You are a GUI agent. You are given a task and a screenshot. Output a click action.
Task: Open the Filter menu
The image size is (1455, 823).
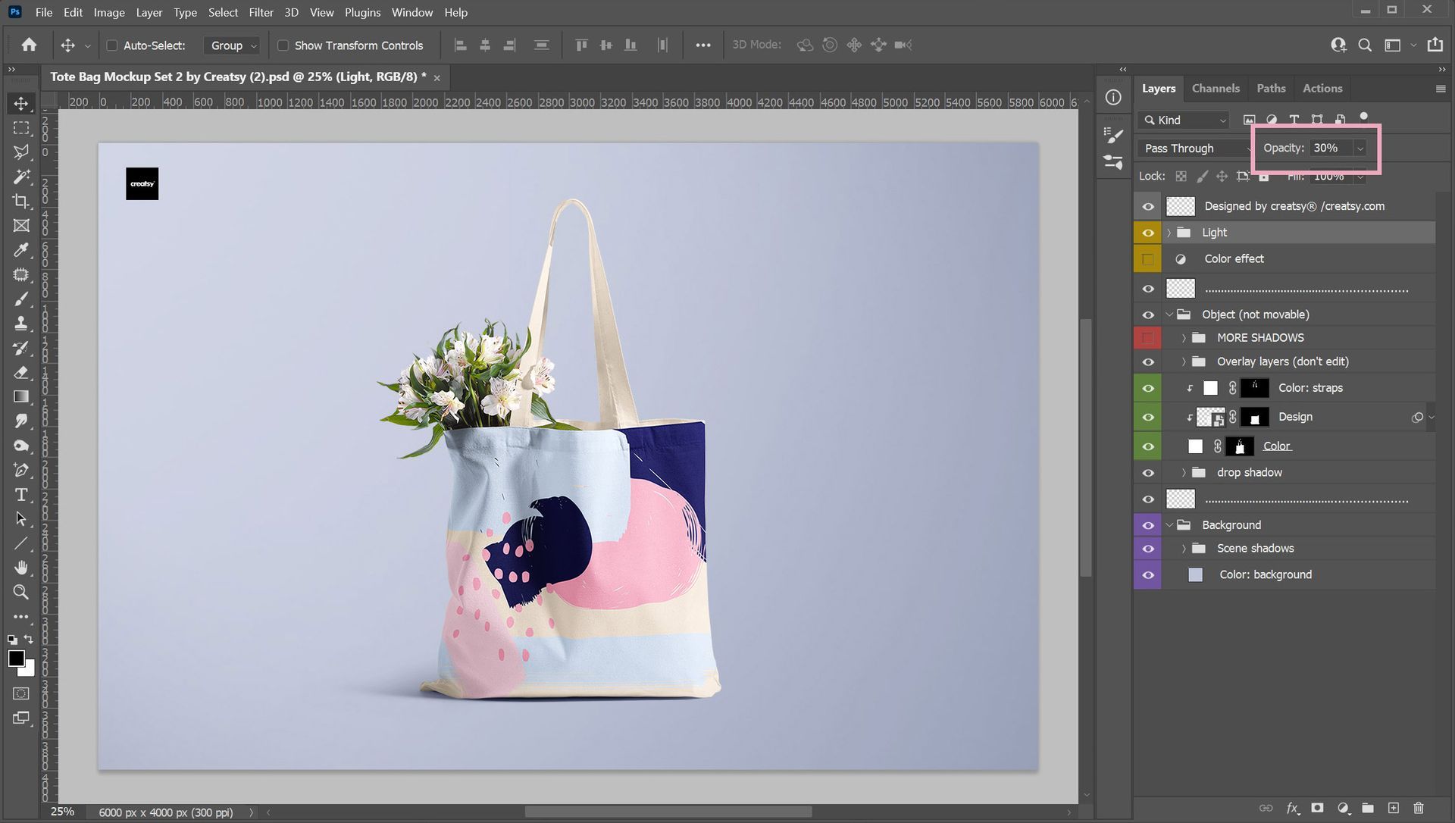[x=261, y=12]
